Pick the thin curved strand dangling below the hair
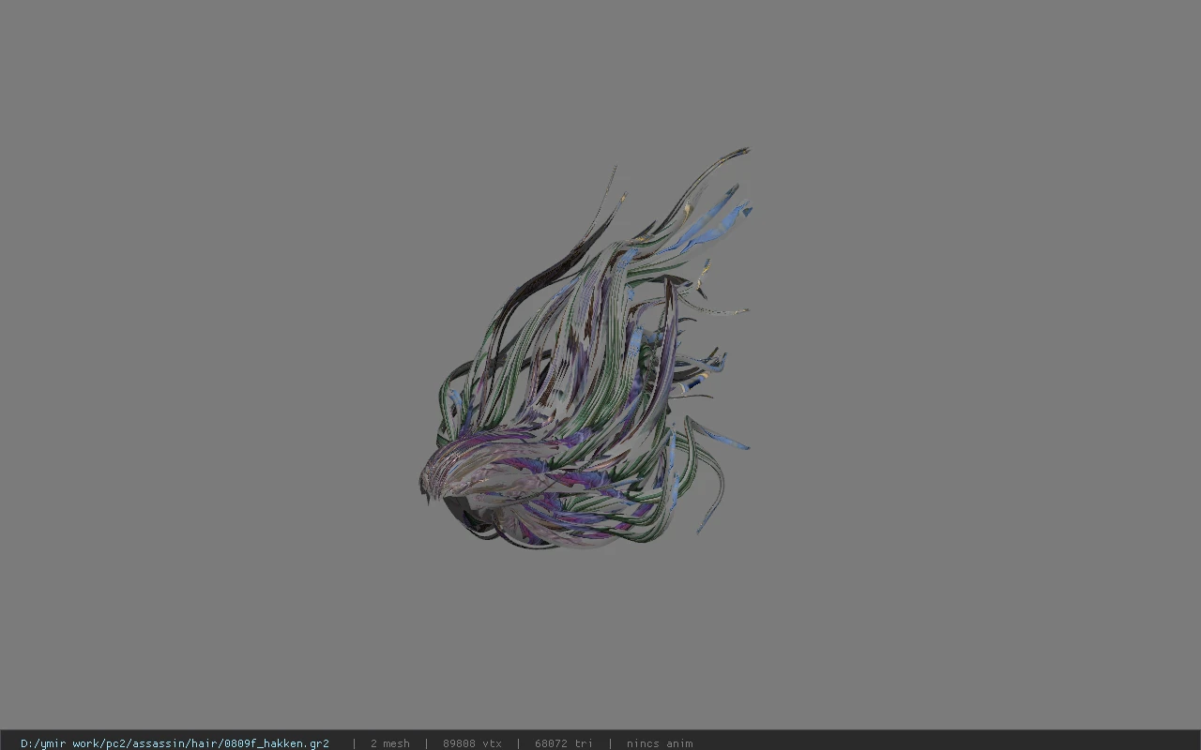This screenshot has height=750, width=1201. pos(711,492)
